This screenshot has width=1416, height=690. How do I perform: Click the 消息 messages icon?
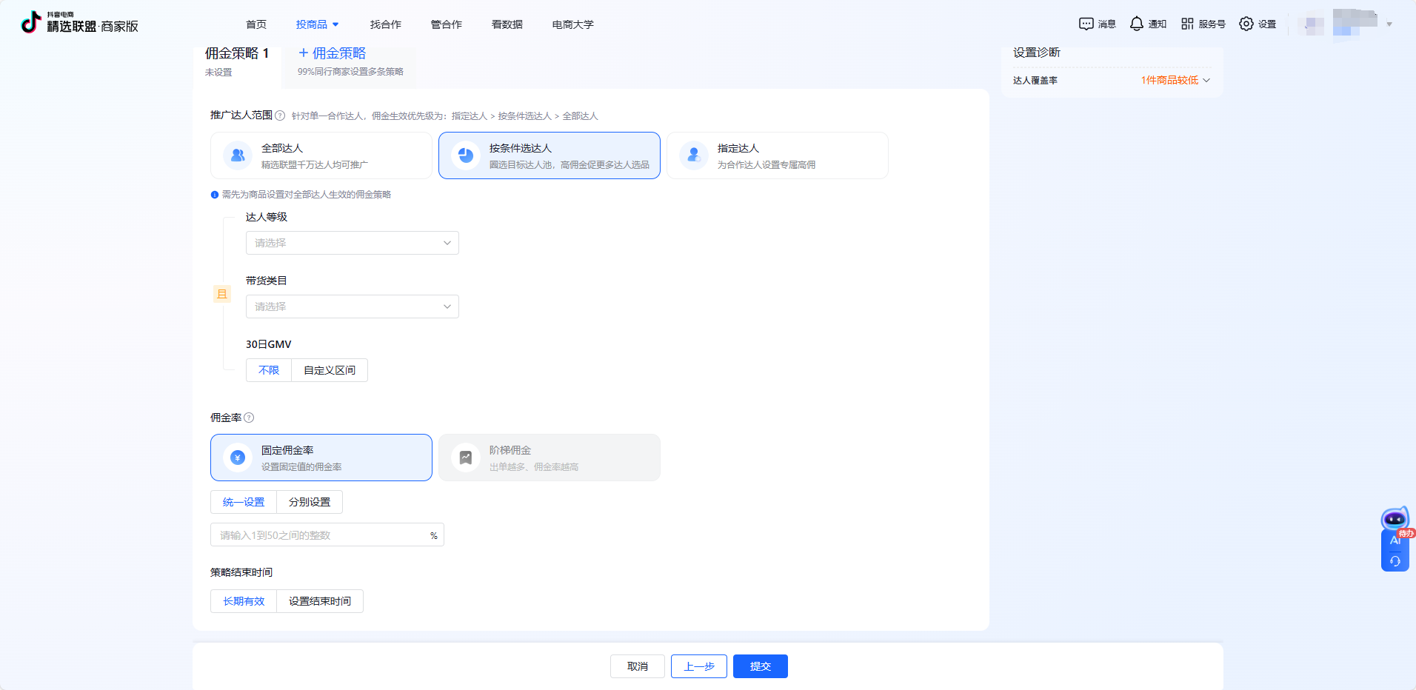coord(1086,24)
